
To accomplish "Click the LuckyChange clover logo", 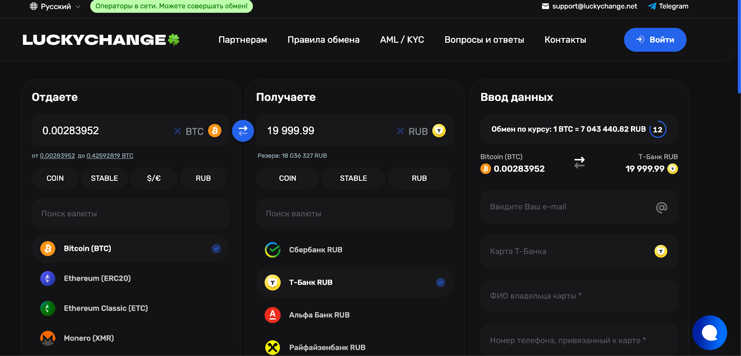I will point(101,40).
